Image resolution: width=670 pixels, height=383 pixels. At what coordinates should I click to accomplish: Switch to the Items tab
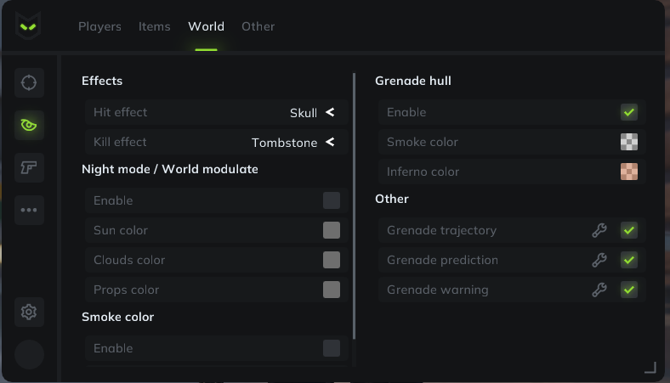(154, 26)
